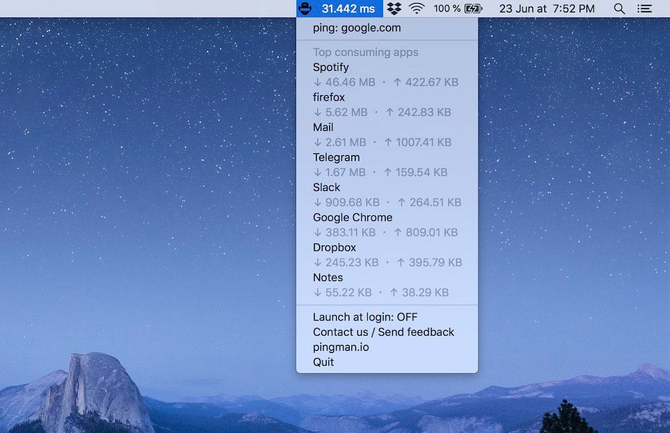The height and width of the screenshot is (433, 670).
Task: Click the 100 % battery percentage
Action: [447, 9]
